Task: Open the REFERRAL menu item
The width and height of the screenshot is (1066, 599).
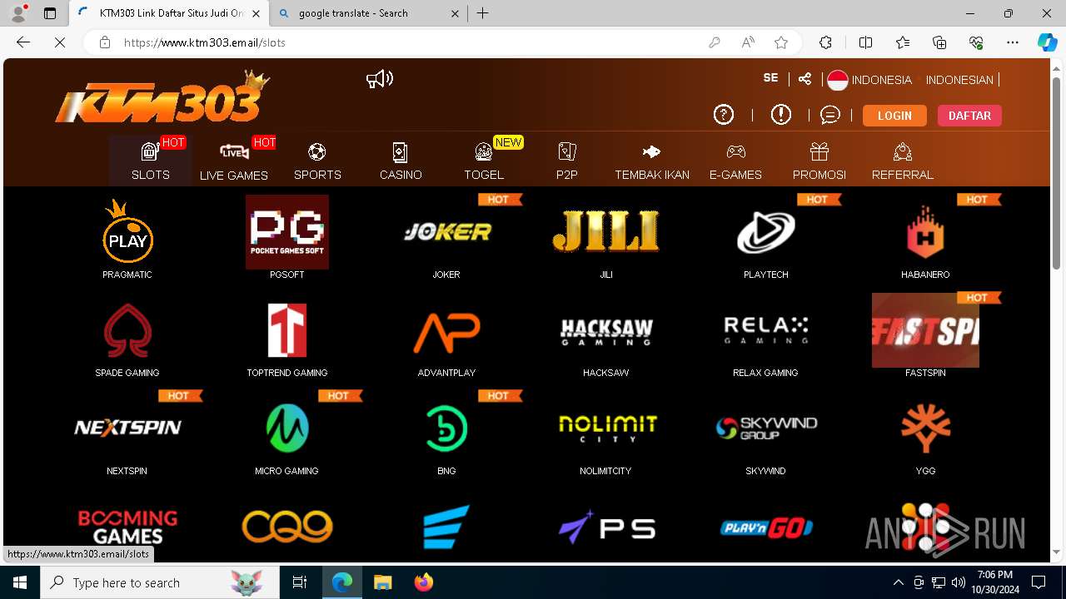Action: pos(903,161)
